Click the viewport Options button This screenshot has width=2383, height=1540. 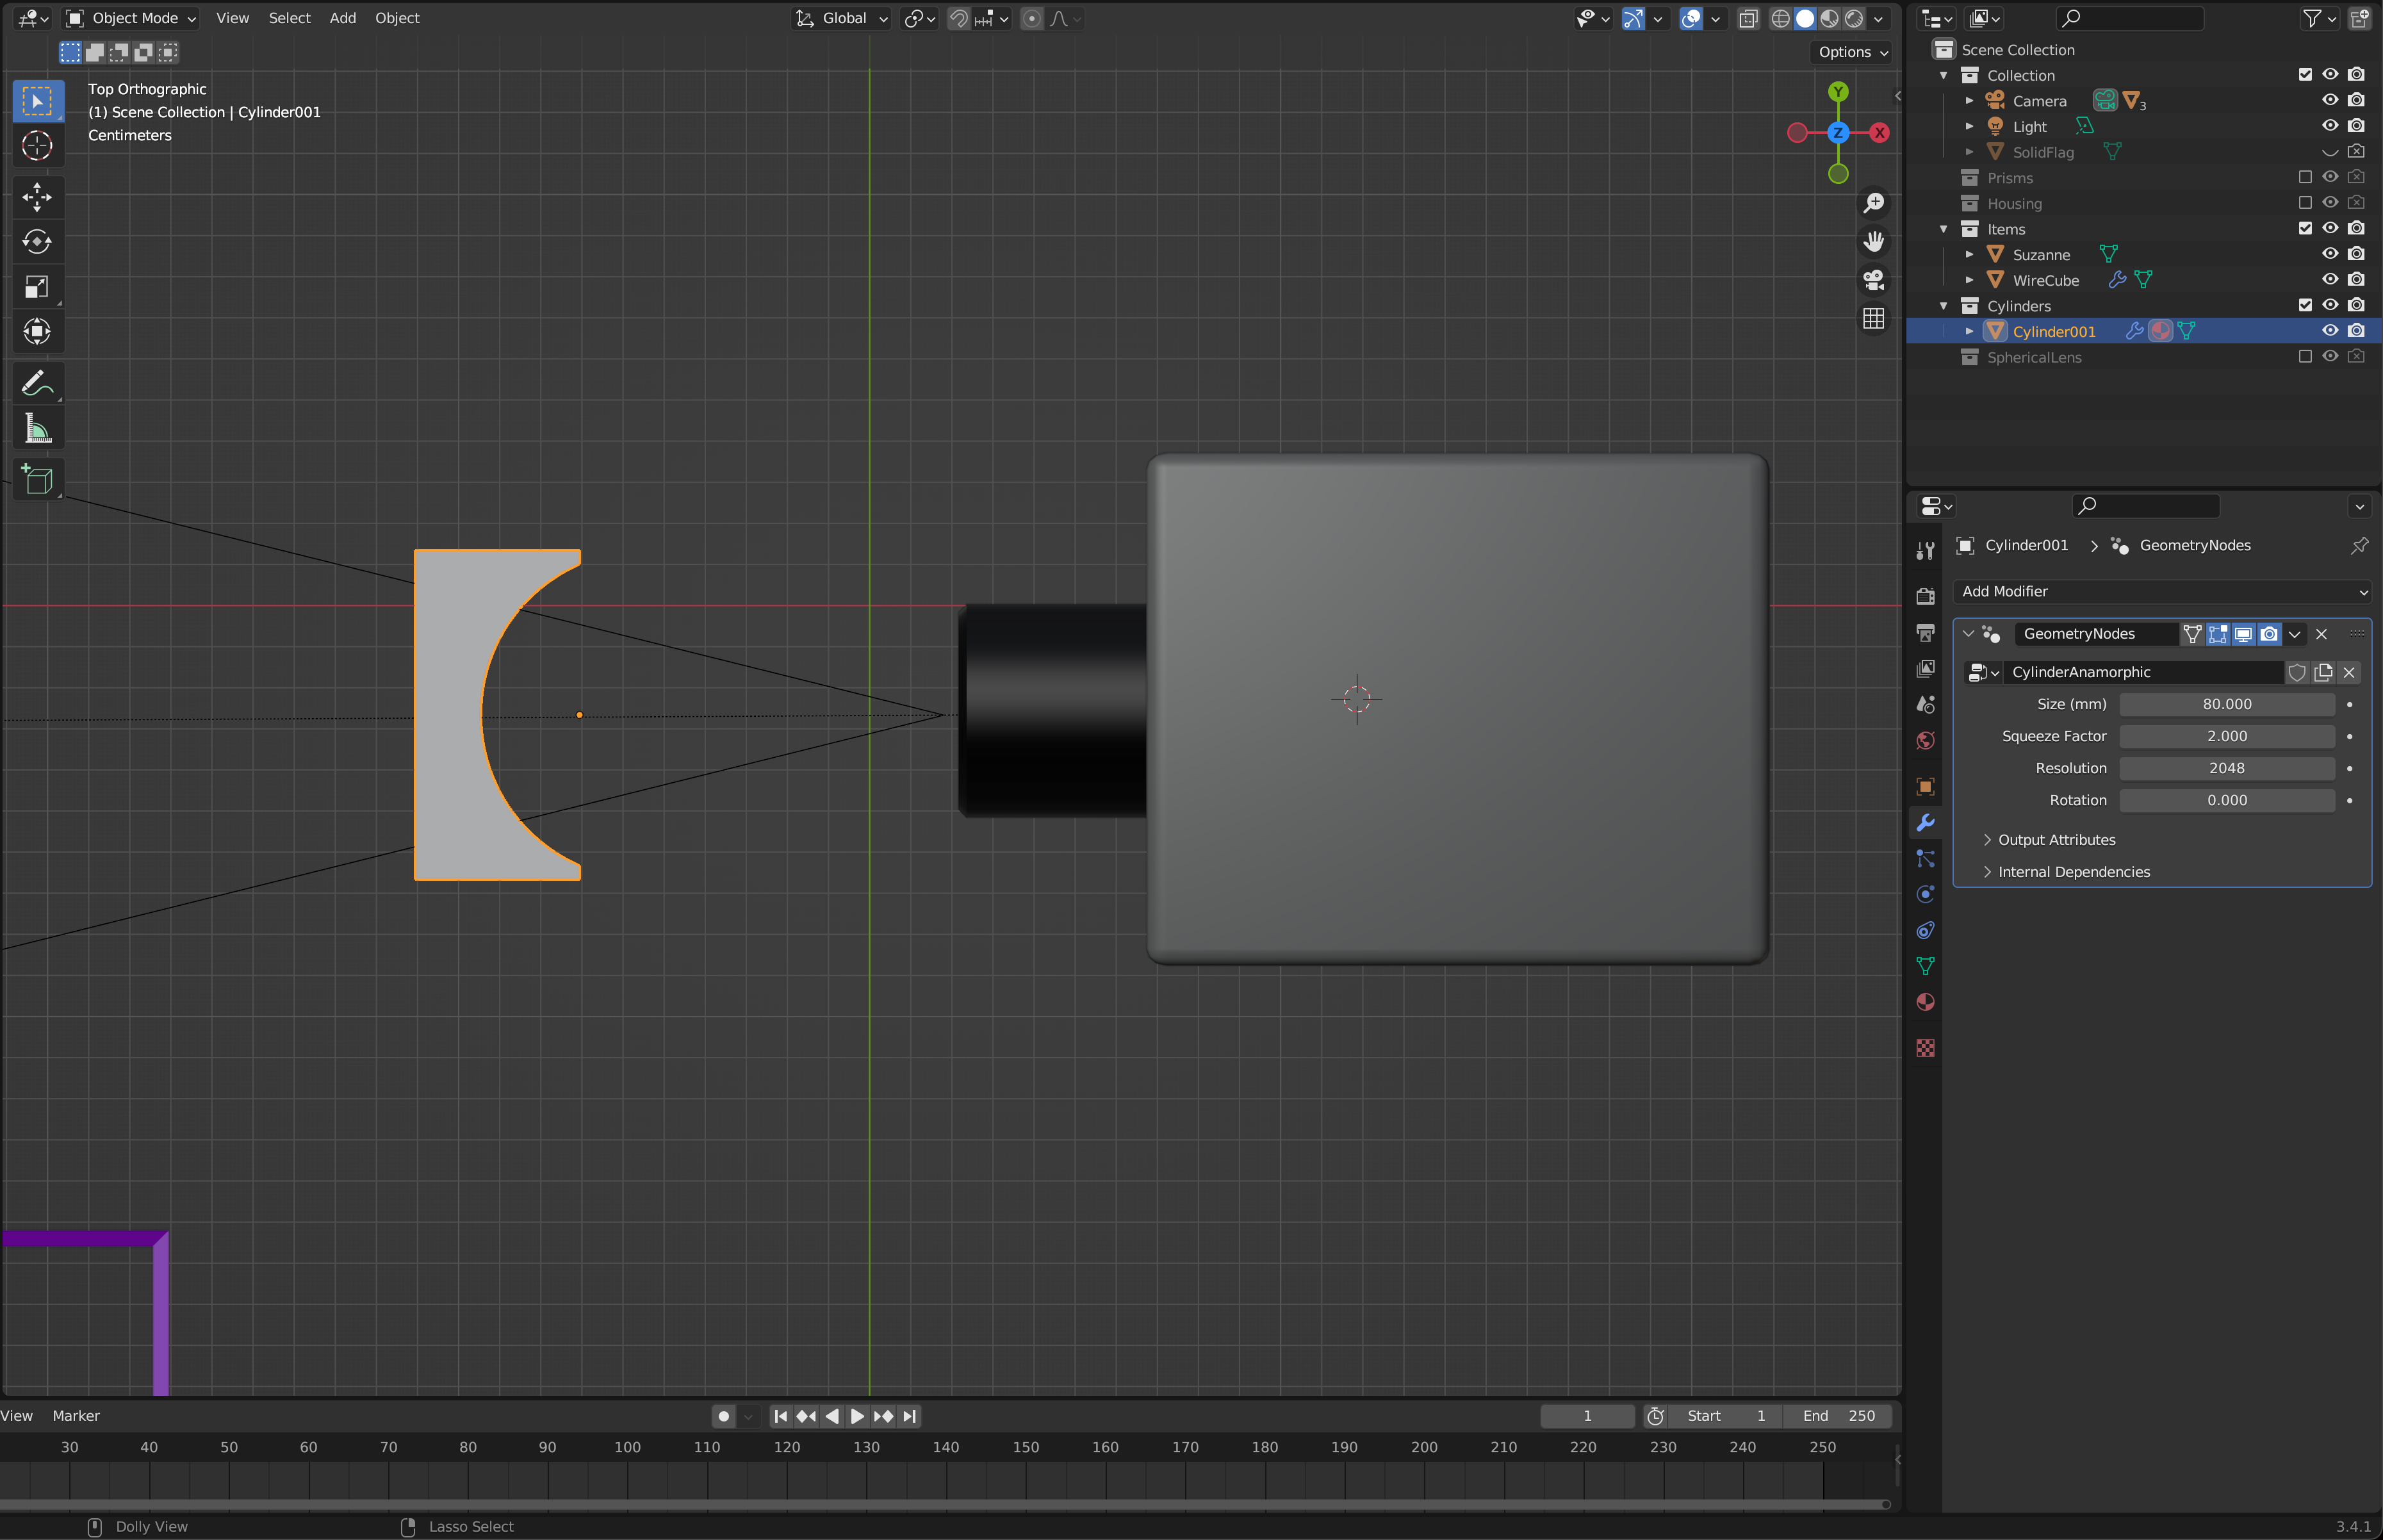(1852, 52)
